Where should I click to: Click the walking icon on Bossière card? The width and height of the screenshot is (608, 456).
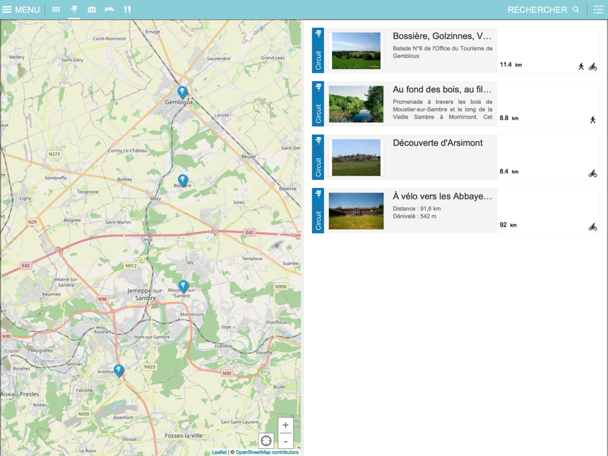point(581,66)
